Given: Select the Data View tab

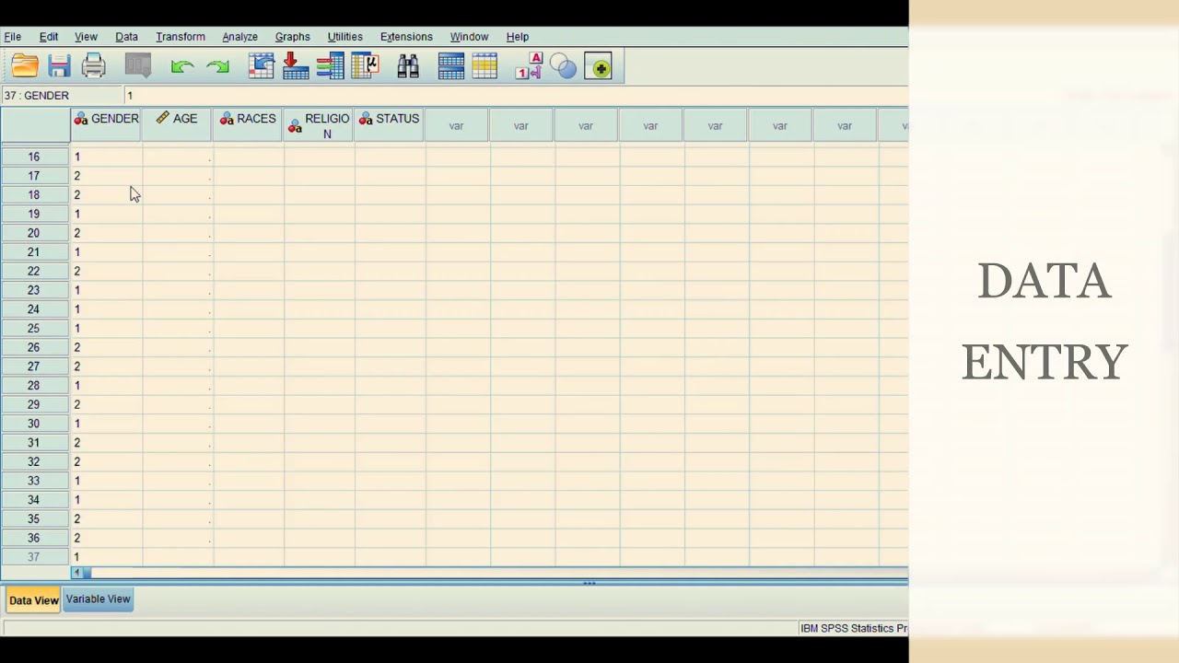Looking at the screenshot, I should pyautogui.click(x=33, y=600).
